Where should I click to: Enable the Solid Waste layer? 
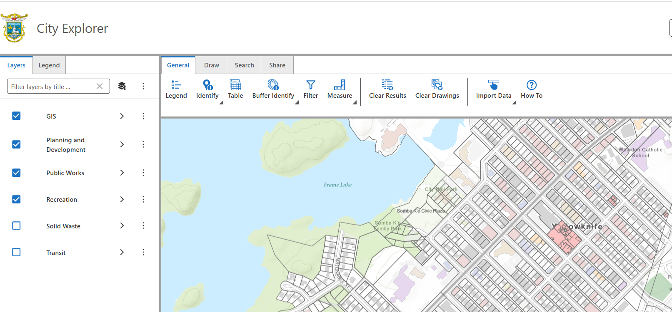[x=16, y=226]
